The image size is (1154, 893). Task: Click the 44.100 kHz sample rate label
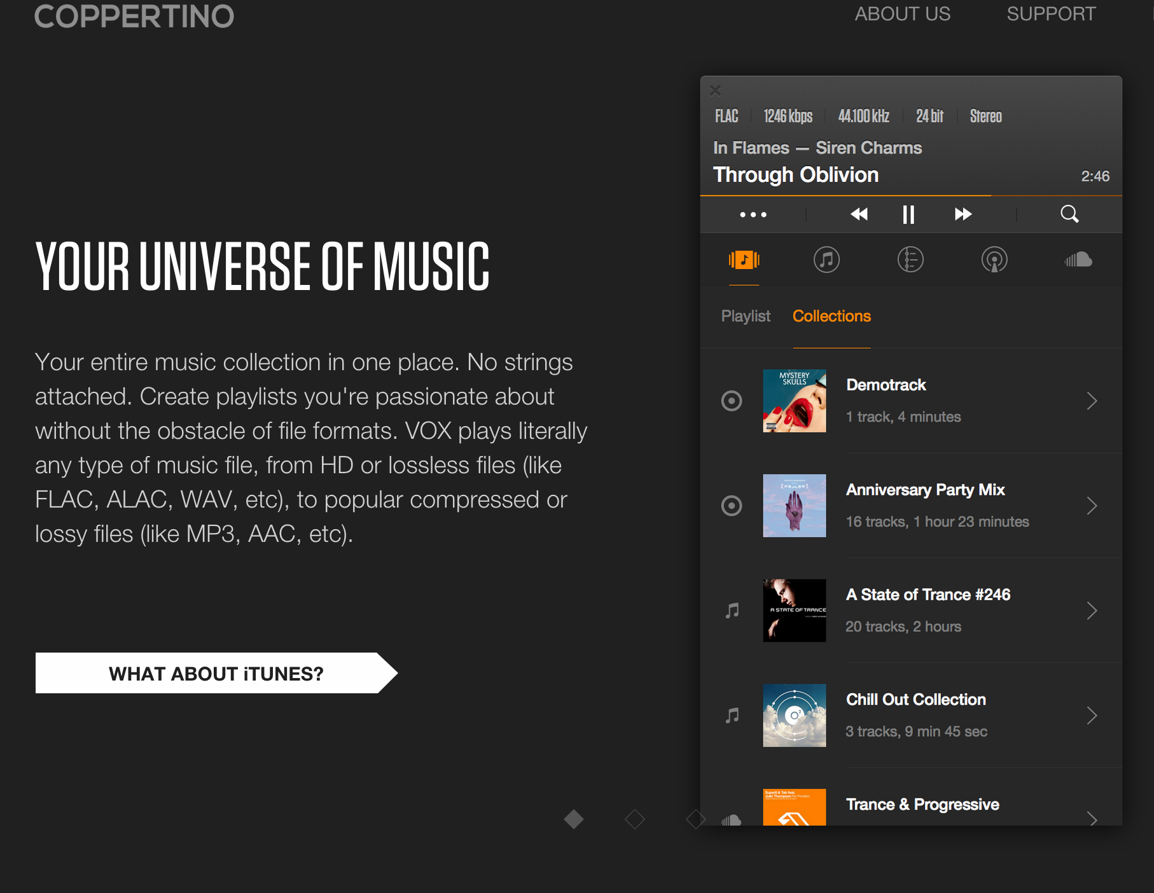pos(863,116)
